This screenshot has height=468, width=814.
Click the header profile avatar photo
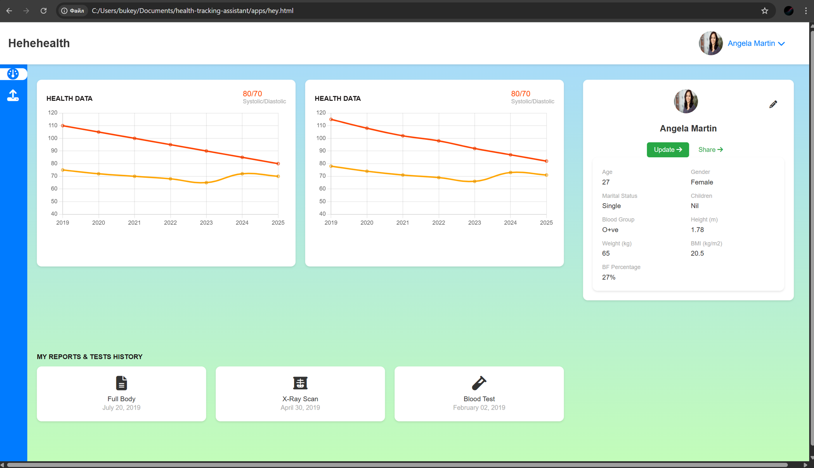(x=710, y=43)
